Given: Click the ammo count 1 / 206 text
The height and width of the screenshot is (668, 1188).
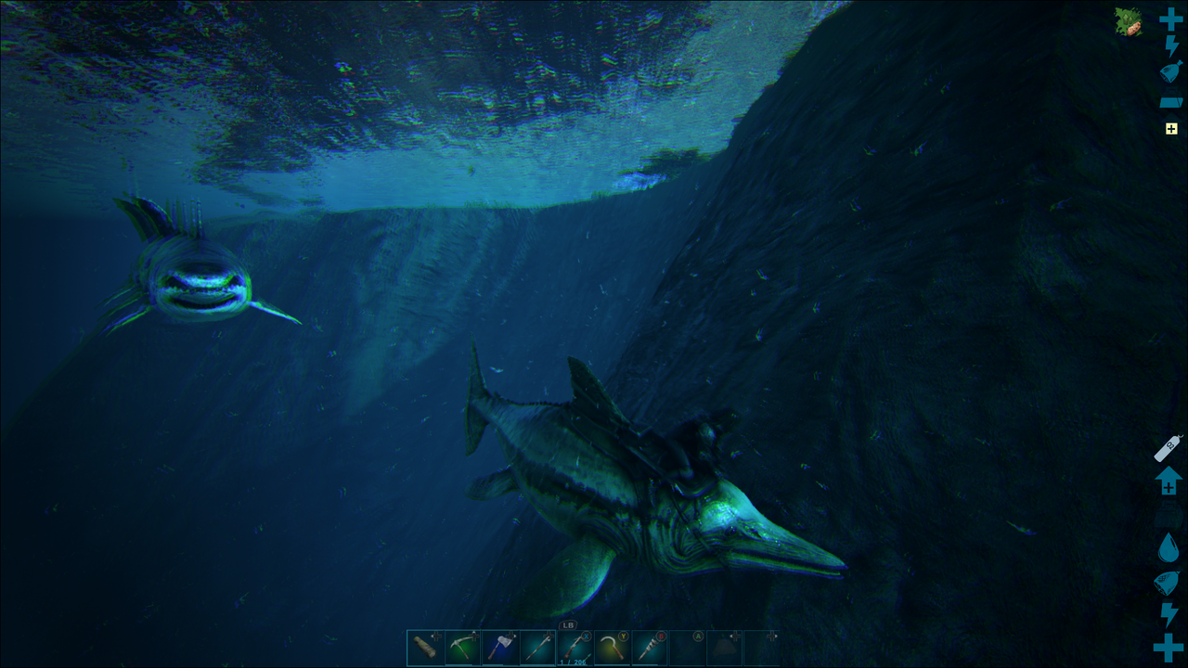Looking at the screenshot, I should click(x=575, y=661).
